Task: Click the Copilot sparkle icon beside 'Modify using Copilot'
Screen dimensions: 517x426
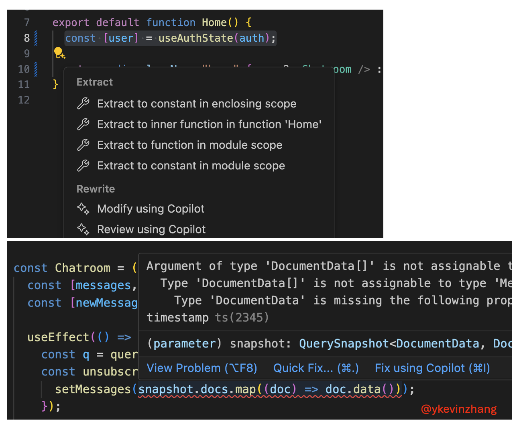Action: 83,208
